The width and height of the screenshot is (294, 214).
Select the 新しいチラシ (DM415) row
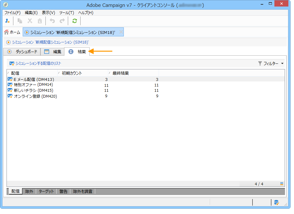click(x=146, y=90)
